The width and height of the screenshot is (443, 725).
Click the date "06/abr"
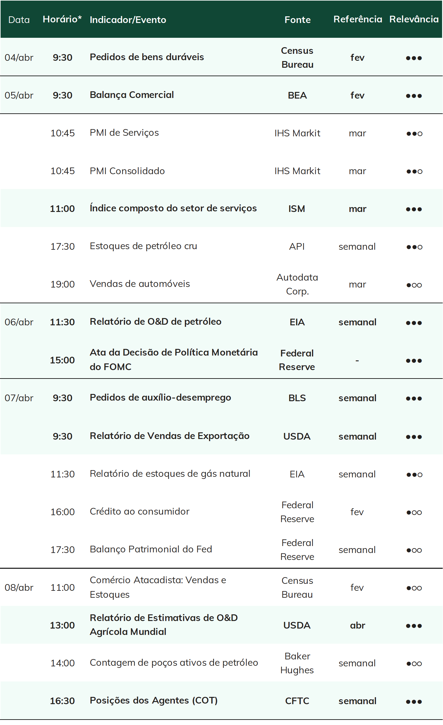pos(19,322)
